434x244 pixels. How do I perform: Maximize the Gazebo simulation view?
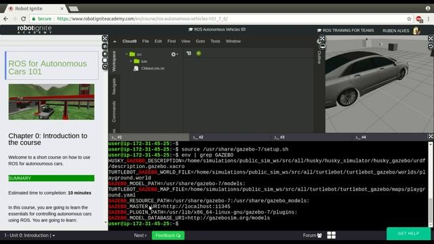(431, 39)
